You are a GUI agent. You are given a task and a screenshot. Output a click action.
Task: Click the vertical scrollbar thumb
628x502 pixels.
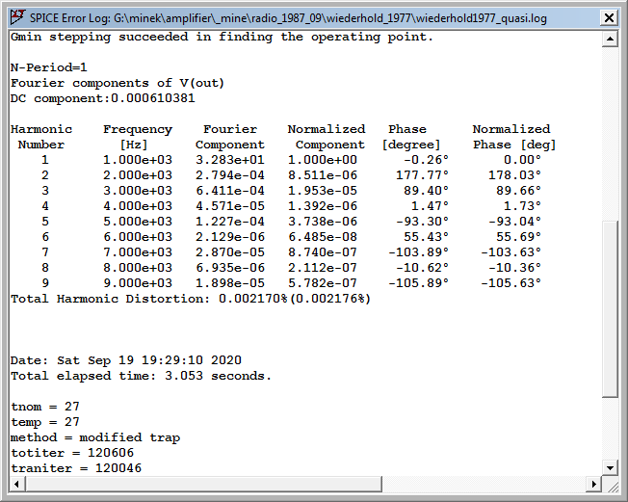610,308
